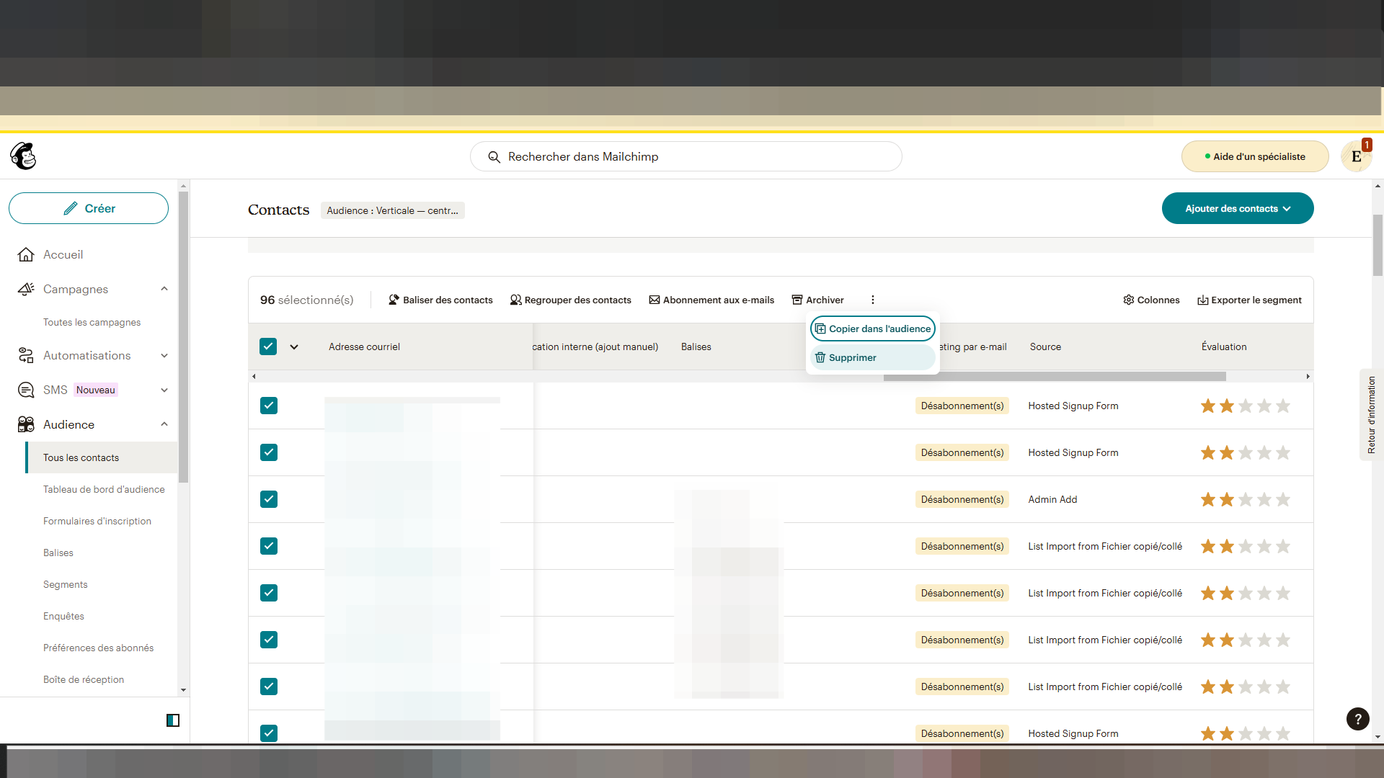Uncheck the Admin Add row checkbox
This screenshot has height=778, width=1384.
[x=269, y=499]
